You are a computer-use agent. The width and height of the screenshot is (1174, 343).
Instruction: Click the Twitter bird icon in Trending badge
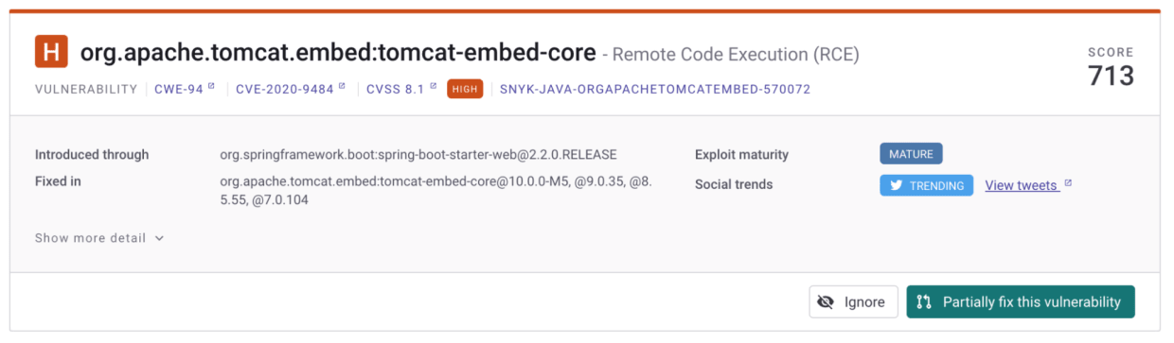point(896,186)
